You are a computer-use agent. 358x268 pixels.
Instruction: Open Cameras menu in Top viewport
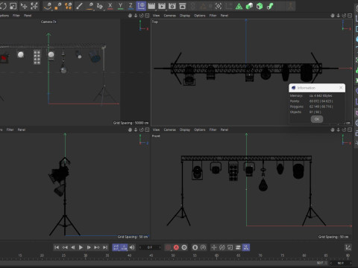coord(170,16)
